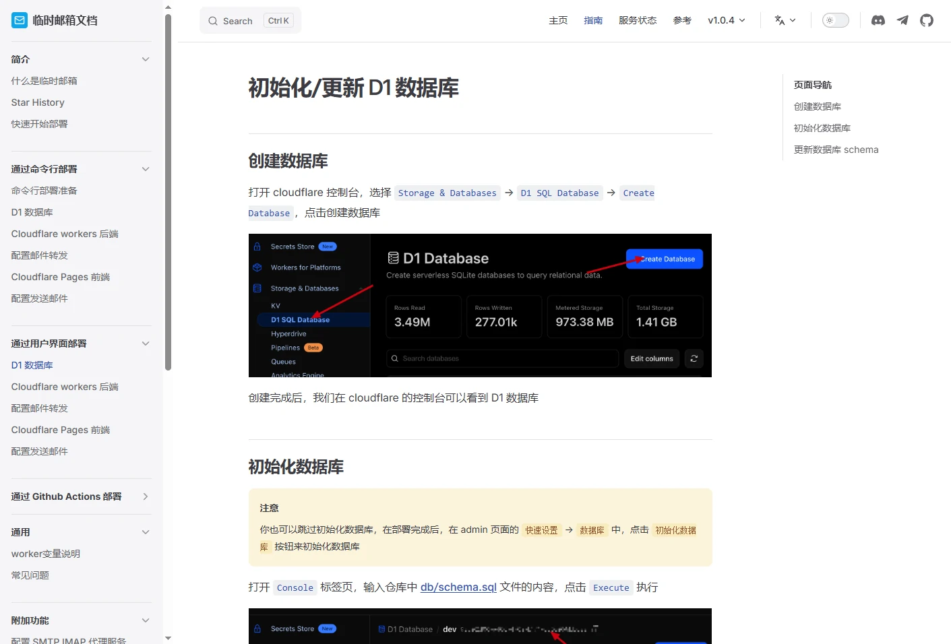Jump to 创建数据库 in page navigation
Viewport: 951px width, 644px height.
click(818, 106)
